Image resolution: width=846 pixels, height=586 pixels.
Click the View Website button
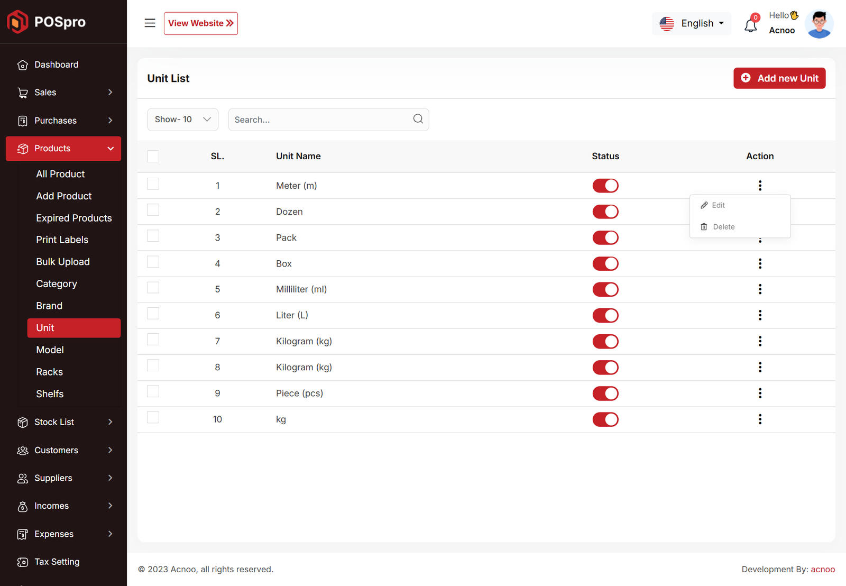pos(200,23)
